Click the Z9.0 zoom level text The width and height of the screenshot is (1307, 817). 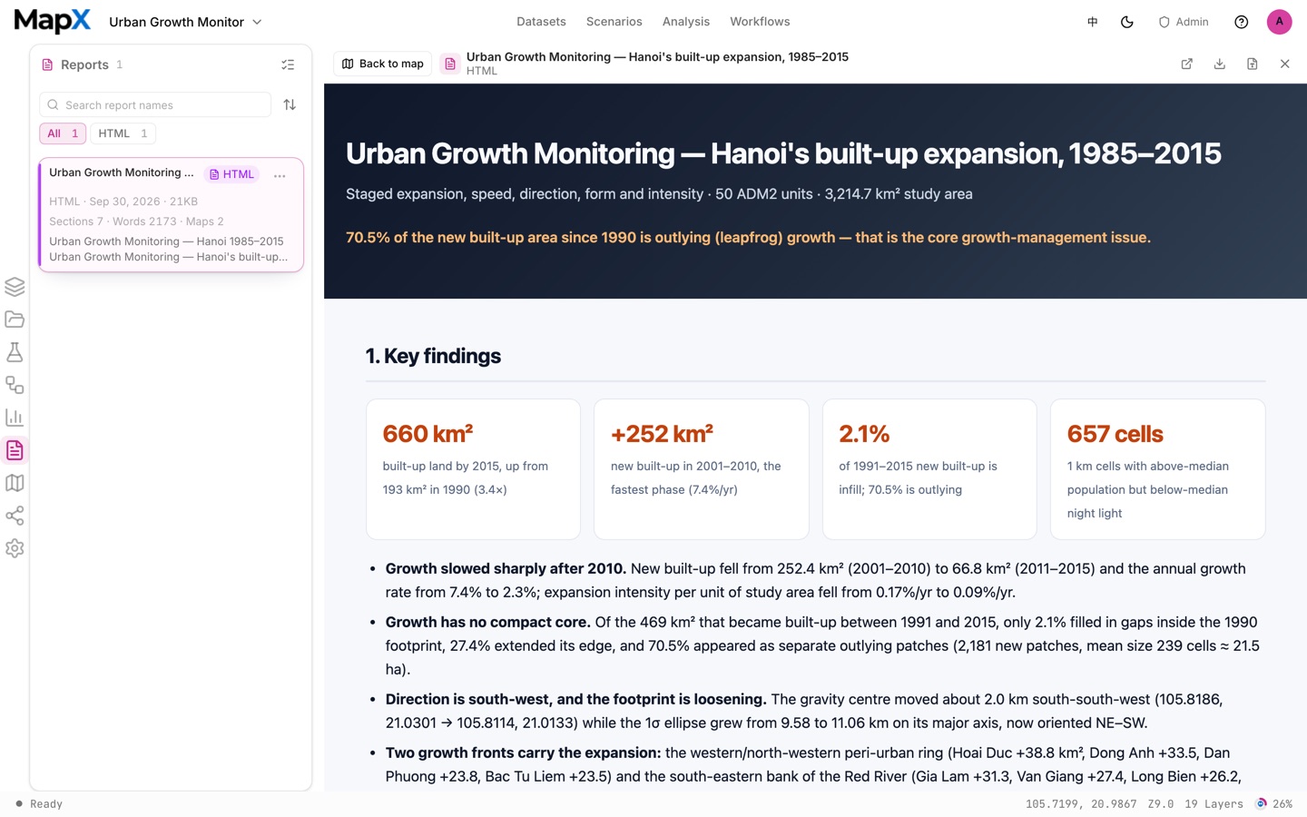pyautogui.click(x=1161, y=804)
